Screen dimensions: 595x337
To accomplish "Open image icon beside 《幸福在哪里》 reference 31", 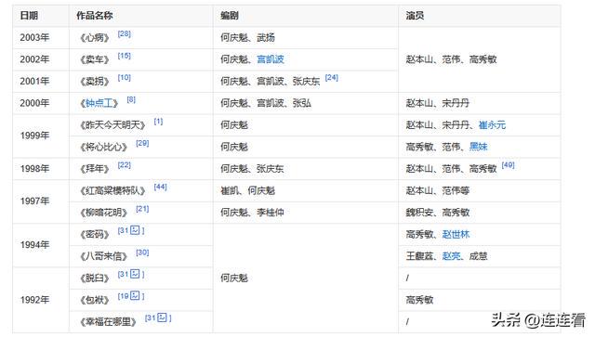I will pyautogui.click(x=162, y=318).
